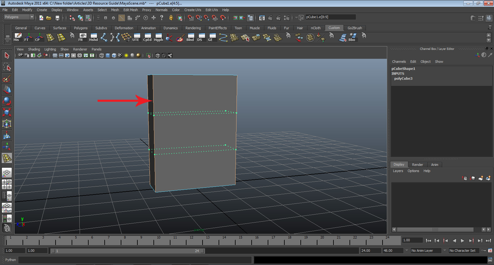Screen dimensions: 494x265
Task: Create a new empty display layer
Action: pyautogui.click(x=481, y=178)
